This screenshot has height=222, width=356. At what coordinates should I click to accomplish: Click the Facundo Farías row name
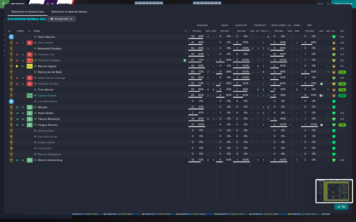(x=48, y=137)
